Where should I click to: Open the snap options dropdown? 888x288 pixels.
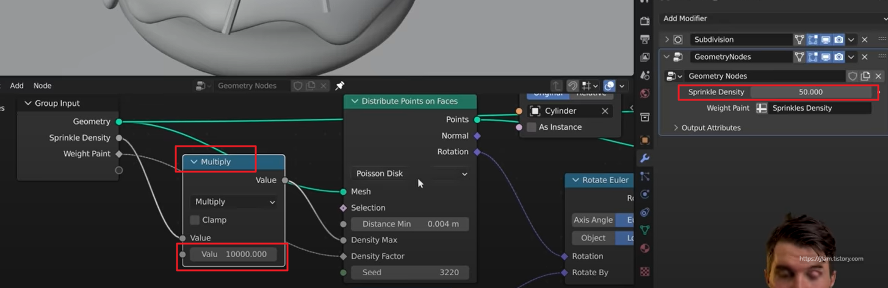click(x=590, y=86)
